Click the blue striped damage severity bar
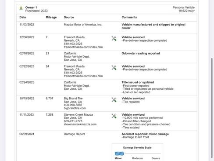 coord(119,154)
